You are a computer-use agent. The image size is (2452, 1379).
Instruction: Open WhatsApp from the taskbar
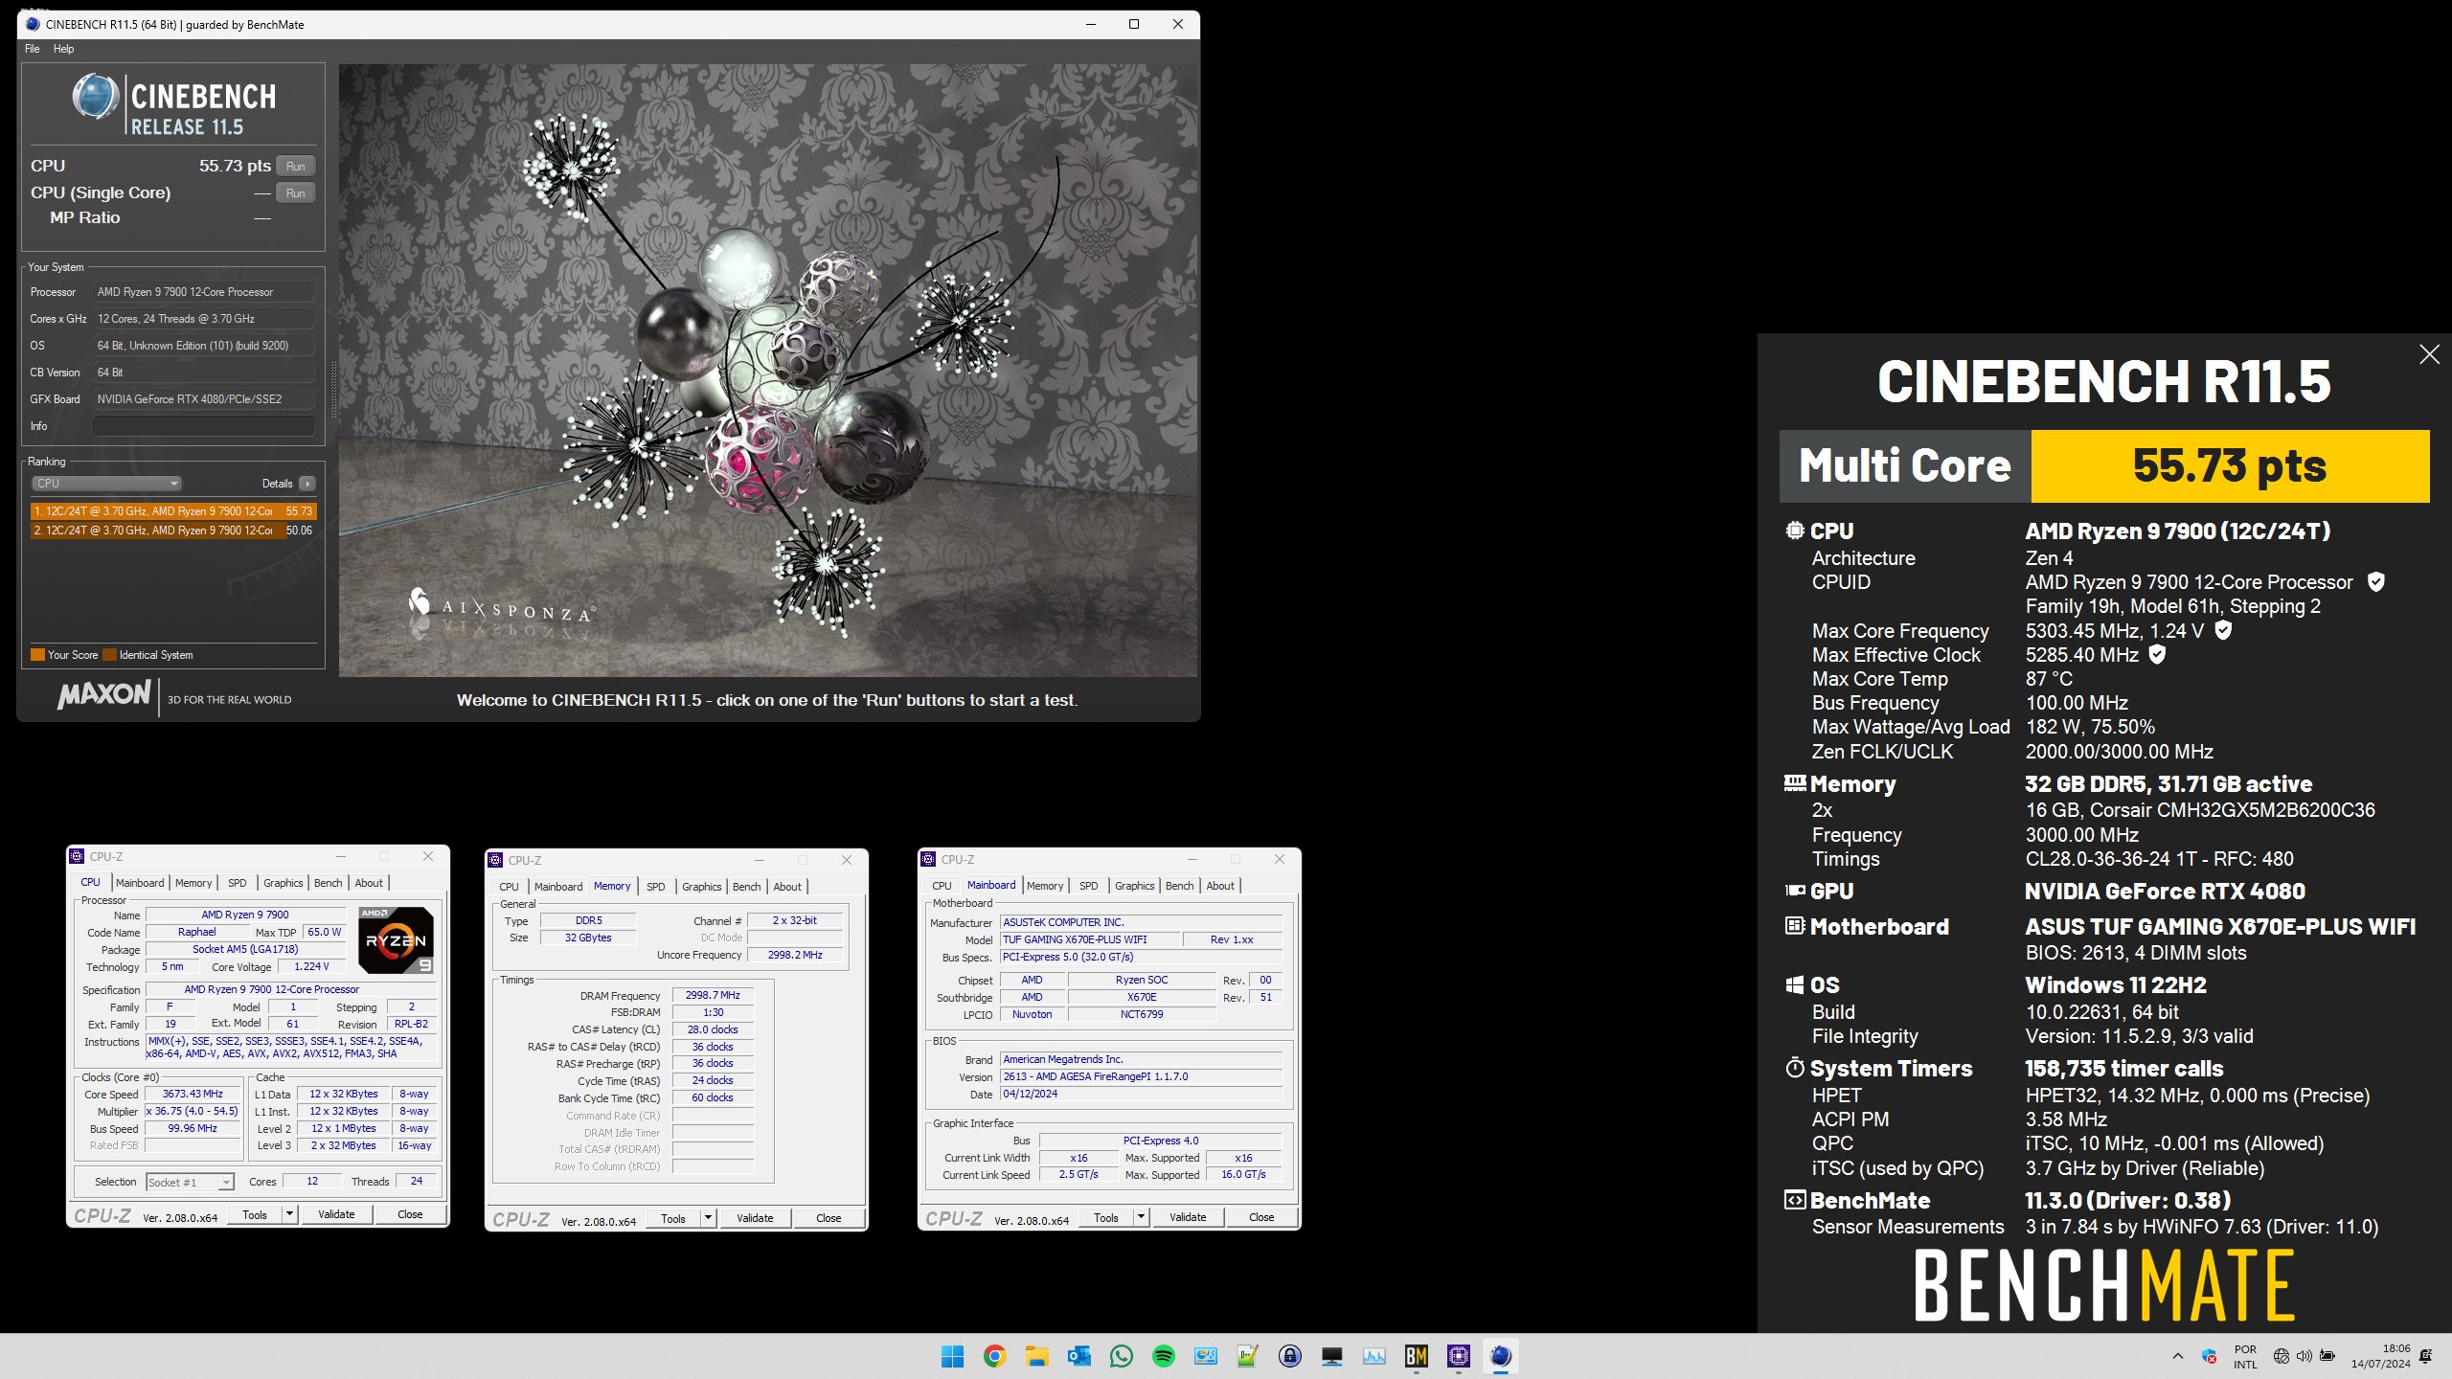tap(1121, 1356)
